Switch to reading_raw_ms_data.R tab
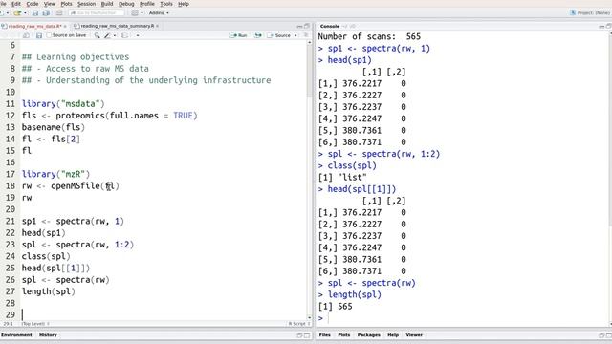Viewport: 612px width, 344px height. point(34,26)
